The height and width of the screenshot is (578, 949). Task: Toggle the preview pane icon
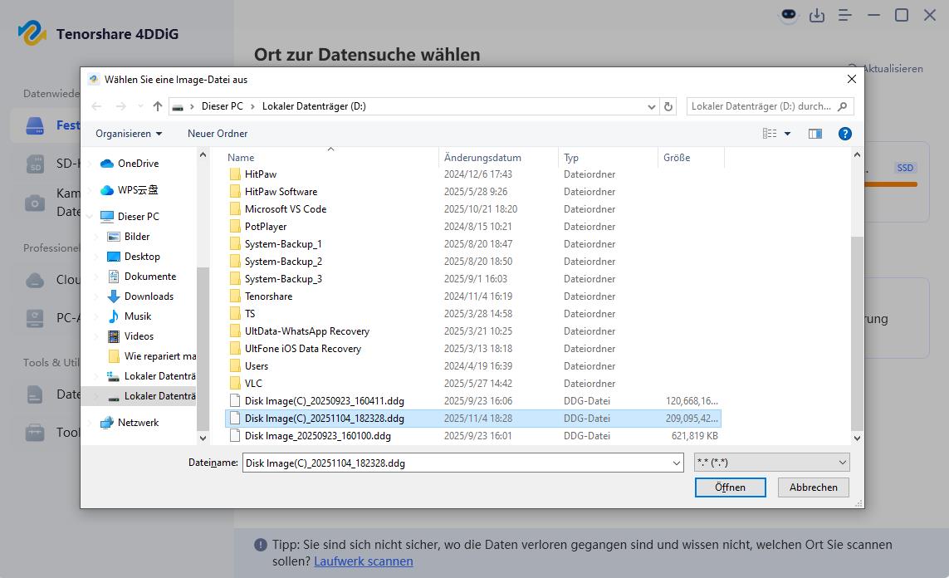[x=815, y=134]
